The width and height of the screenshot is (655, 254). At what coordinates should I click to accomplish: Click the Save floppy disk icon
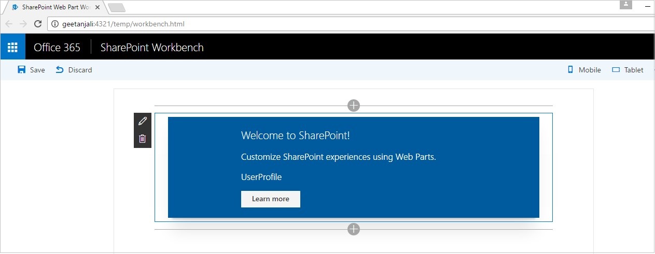21,70
